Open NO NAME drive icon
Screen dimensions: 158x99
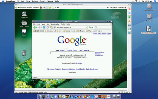point(149,17)
